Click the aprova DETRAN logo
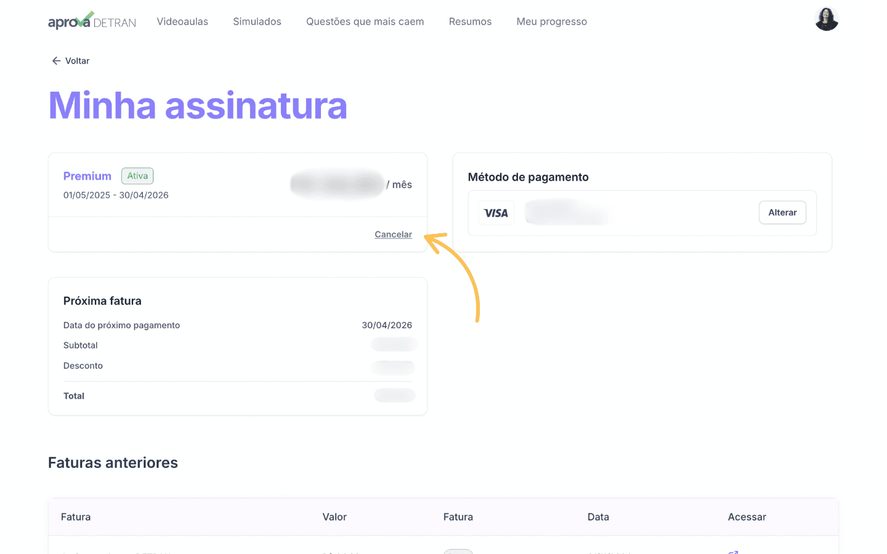This screenshot has height=554, width=887. tap(92, 21)
